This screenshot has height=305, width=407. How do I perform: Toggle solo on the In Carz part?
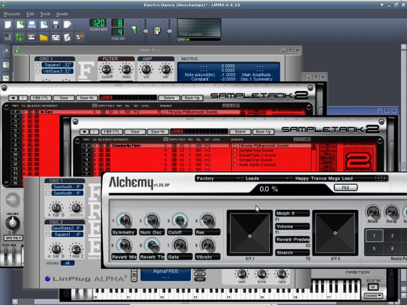[30, 112]
